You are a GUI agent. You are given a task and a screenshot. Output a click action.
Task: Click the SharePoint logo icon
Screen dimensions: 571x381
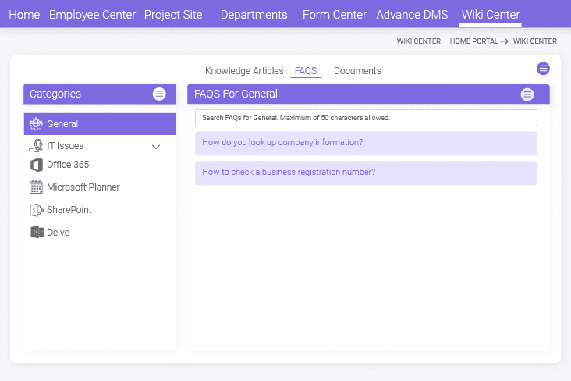pyautogui.click(x=36, y=210)
